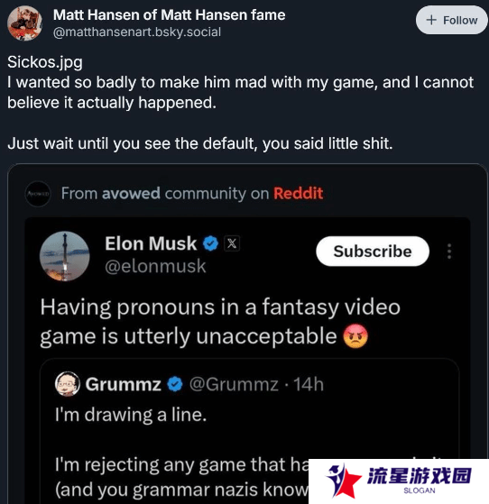This screenshot has height=504, width=489.
Task: Click the avowed community icon
Action: [x=38, y=194]
